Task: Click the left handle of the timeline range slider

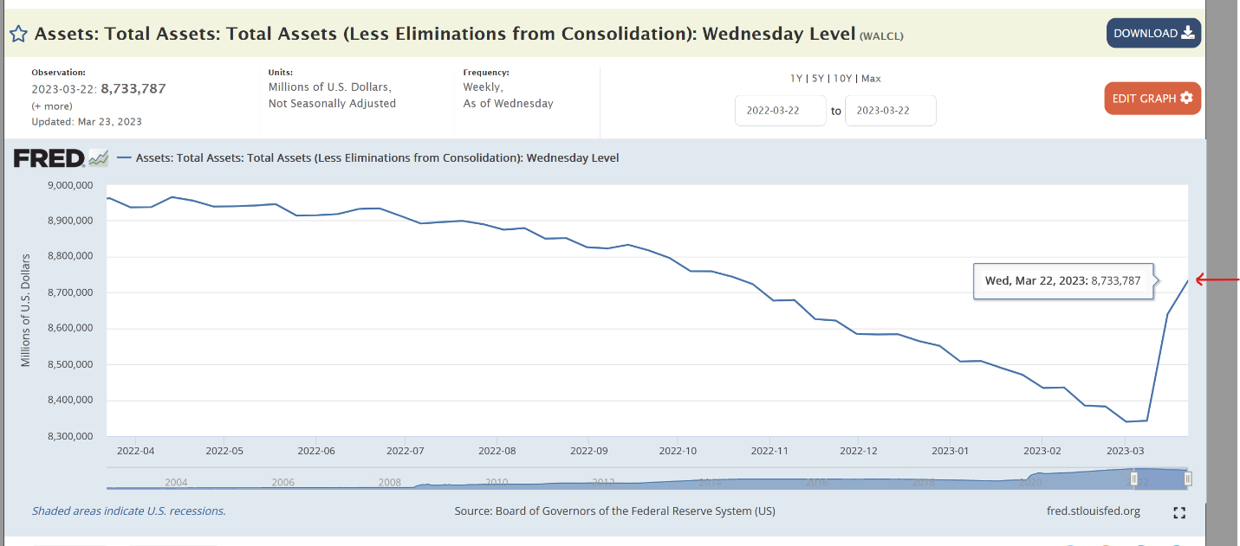Action: [x=1133, y=479]
